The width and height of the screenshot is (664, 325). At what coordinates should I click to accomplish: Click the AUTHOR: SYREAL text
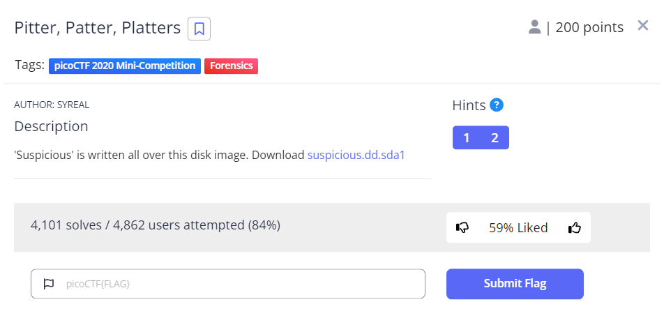52,105
